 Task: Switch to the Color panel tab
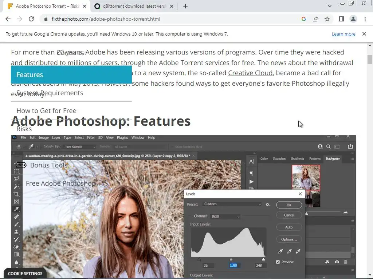[x=264, y=158]
